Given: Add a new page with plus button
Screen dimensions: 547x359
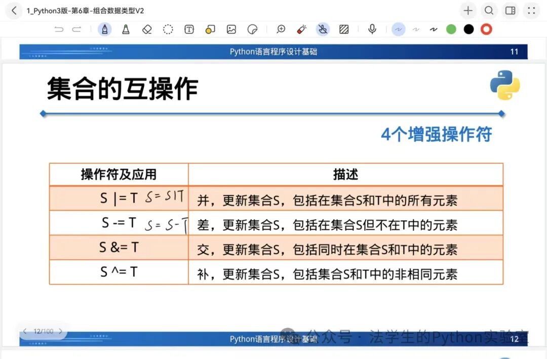Looking at the screenshot, I should coord(468,11).
